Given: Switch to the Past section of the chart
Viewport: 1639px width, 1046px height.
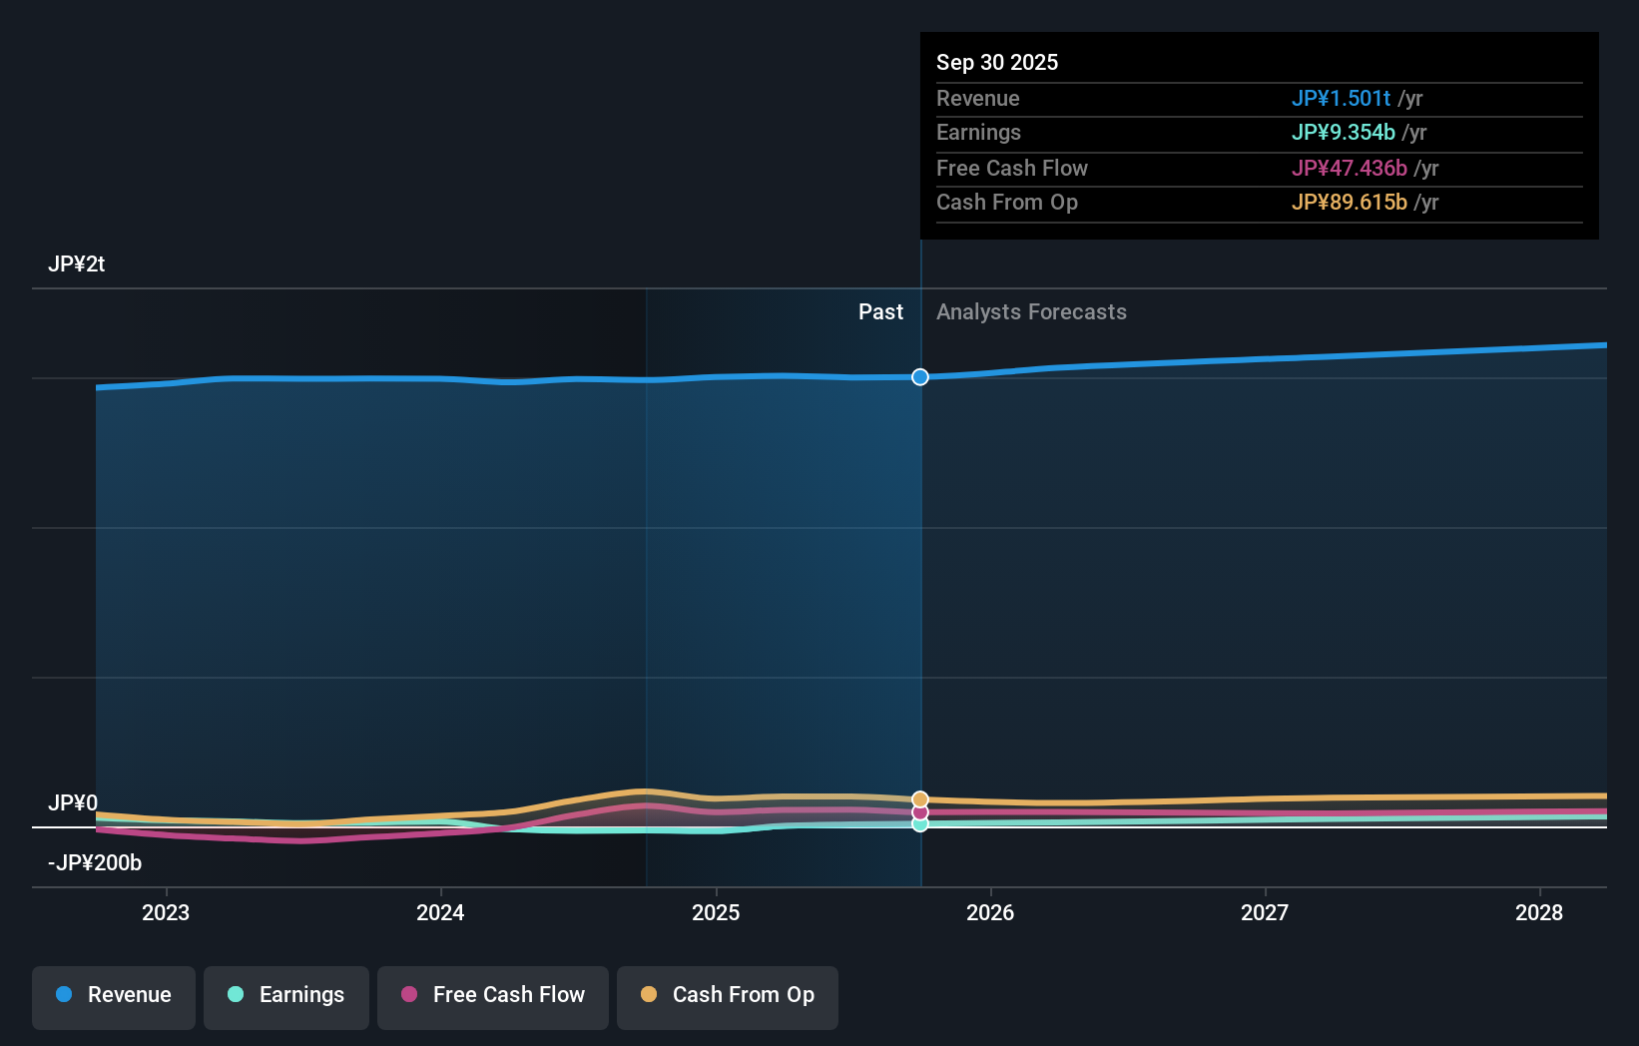Looking at the screenshot, I should coord(880,311).
